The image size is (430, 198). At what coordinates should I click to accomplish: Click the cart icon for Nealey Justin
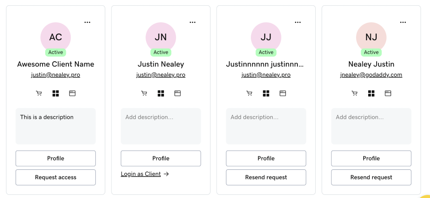pos(355,93)
